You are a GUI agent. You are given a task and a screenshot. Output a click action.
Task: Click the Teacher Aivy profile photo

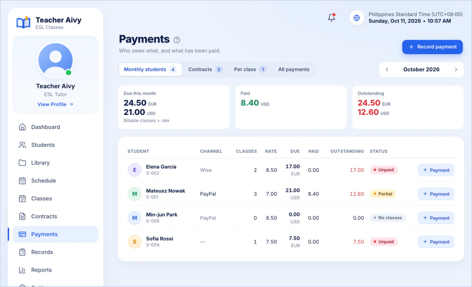point(56,60)
